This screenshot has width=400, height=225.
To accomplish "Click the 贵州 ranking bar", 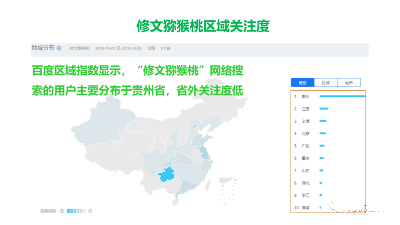I will point(341,96).
